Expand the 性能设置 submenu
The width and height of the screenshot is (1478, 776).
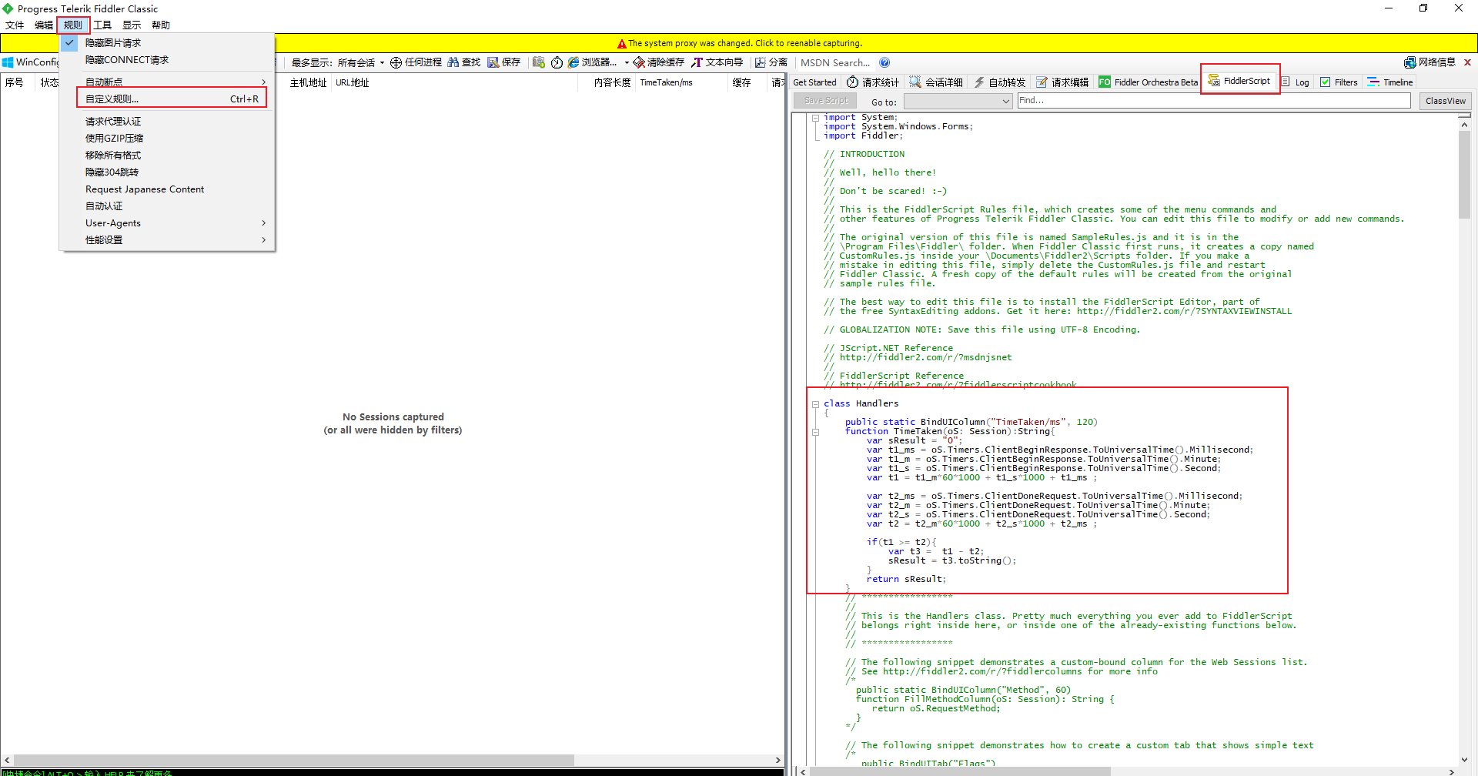pos(167,240)
